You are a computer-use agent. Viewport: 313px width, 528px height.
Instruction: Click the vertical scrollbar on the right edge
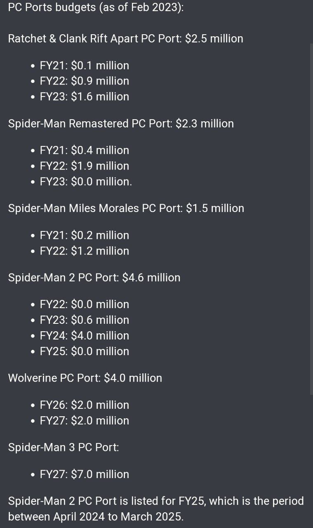[x=311, y=219]
